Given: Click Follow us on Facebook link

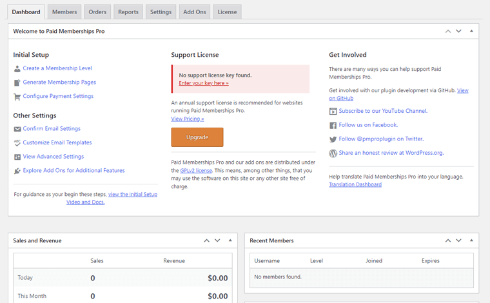Looking at the screenshot, I should 368,125.
